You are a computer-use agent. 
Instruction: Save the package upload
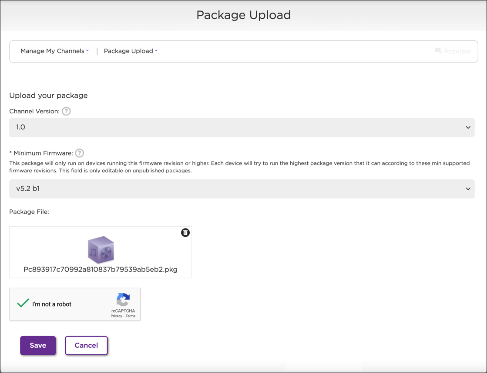pyautogui.click(x=38, y=345)
